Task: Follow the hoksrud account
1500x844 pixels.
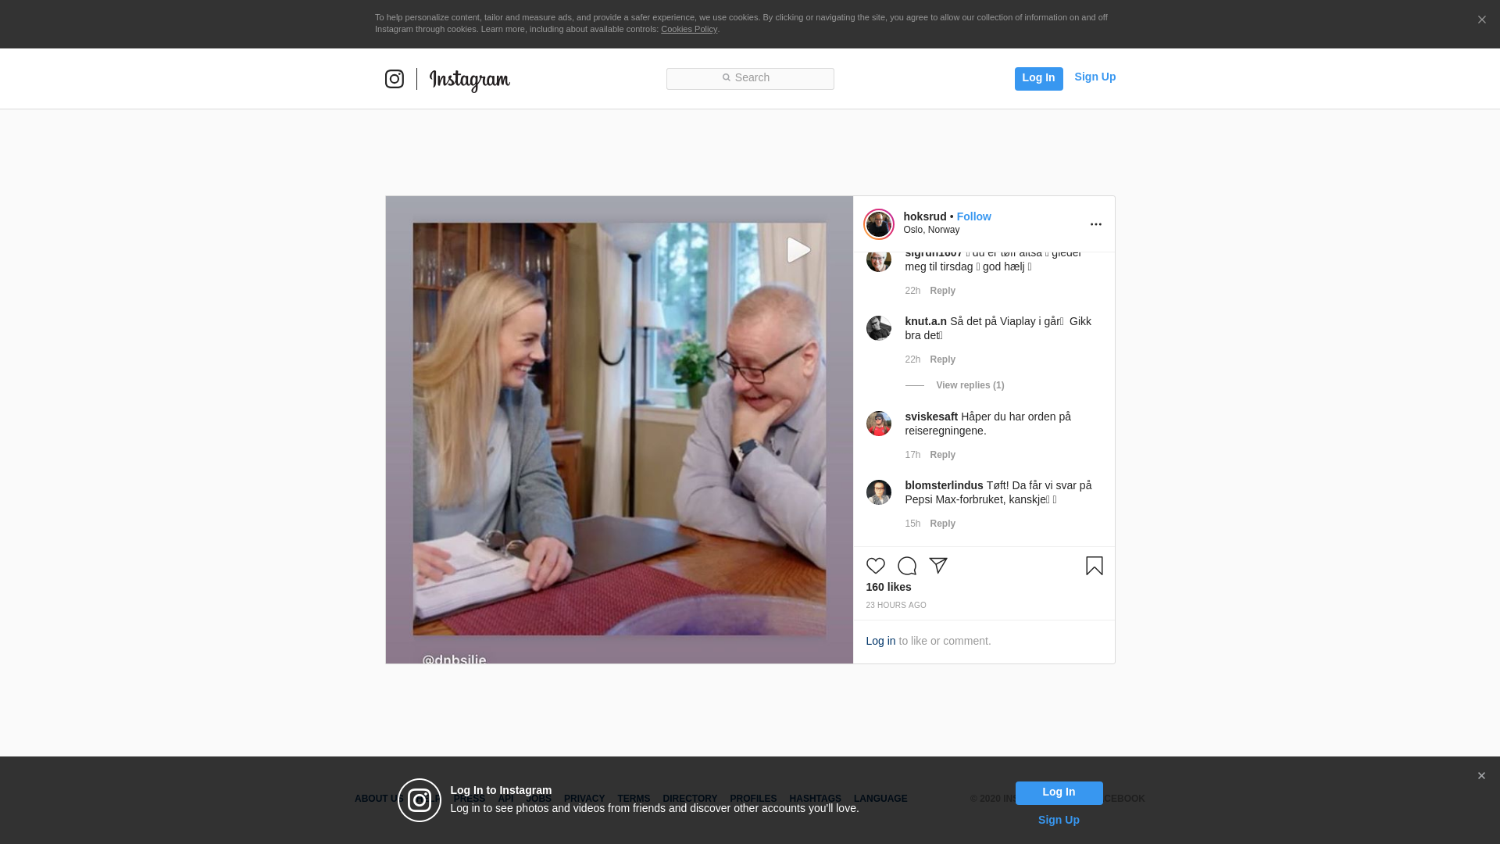Action: (974, 216)
